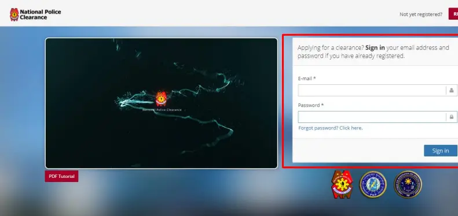The image size is (458, 216).
Task: Click the 'National Police Clearance' header title text
Action: tap(41, 14)
